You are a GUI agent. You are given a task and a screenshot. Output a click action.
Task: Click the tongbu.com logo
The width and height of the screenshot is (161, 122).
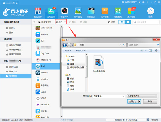(x=16, y=12)
